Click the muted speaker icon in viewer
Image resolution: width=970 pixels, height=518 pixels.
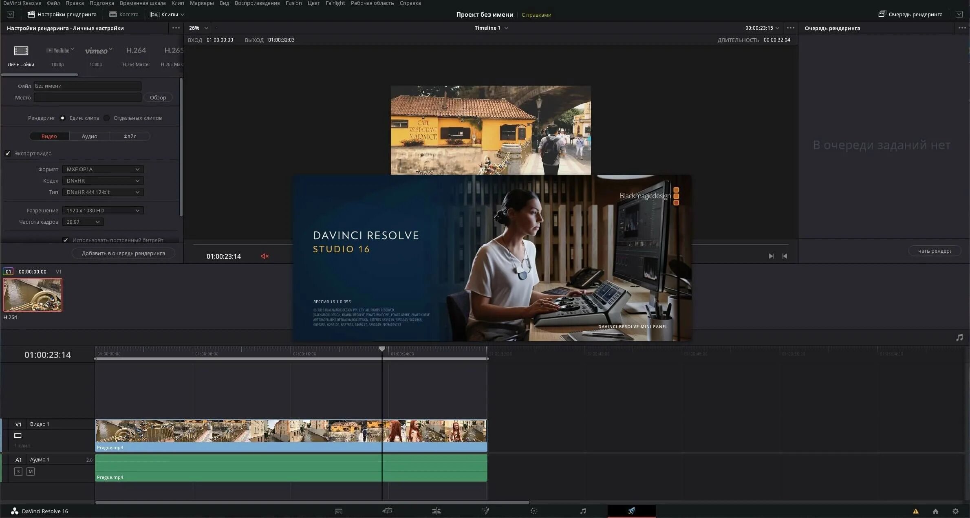coord(265,256)
